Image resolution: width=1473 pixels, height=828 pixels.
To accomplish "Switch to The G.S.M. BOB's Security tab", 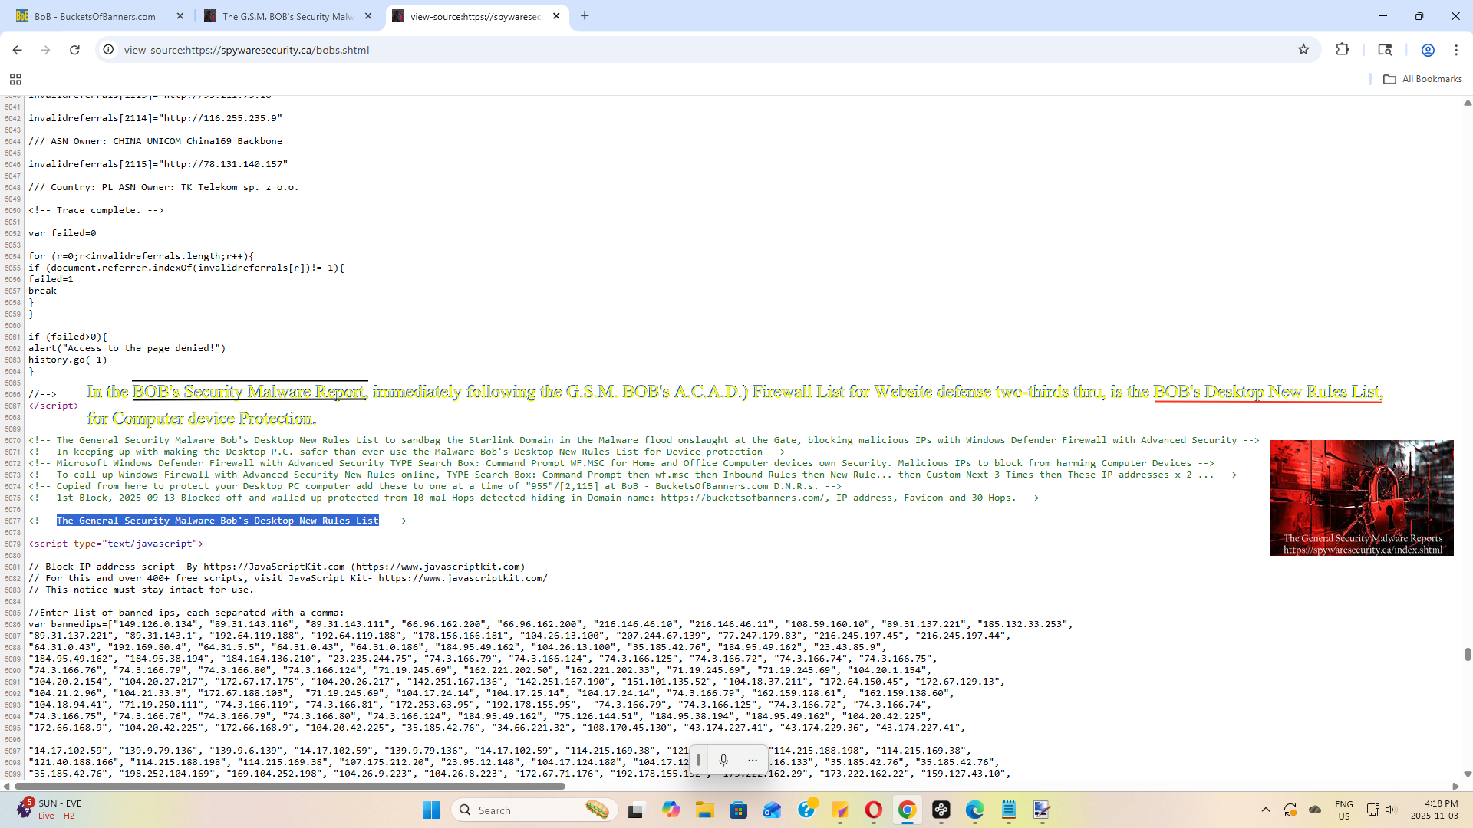I will 287,16.
